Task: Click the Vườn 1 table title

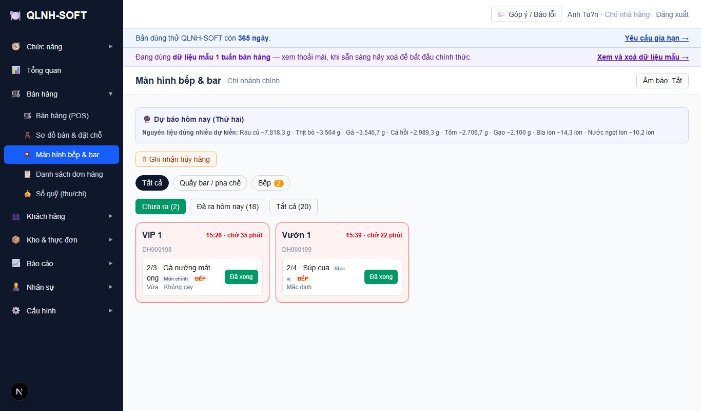Action: tap(296, 235)
